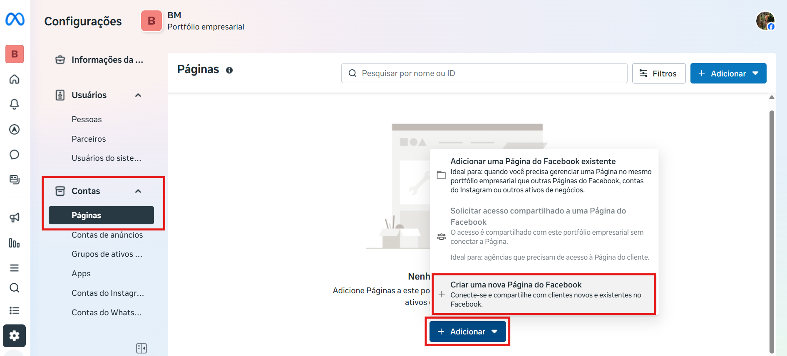
Task: Open the Pessoas section
Action: (87, 119)
